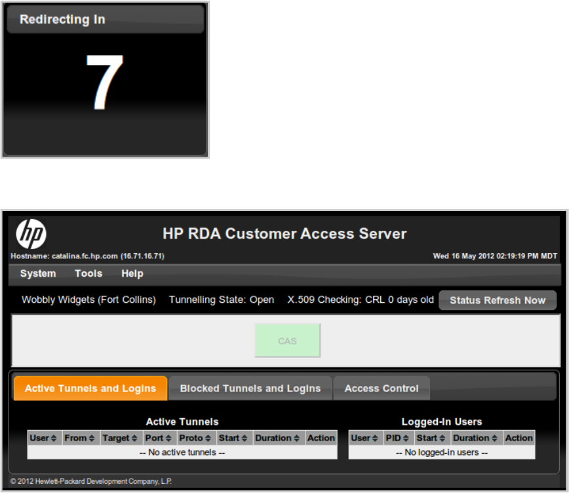569x493 pixels.
Task: Sort Active Tunnels by Target column
Action: (x=120, y=438)
